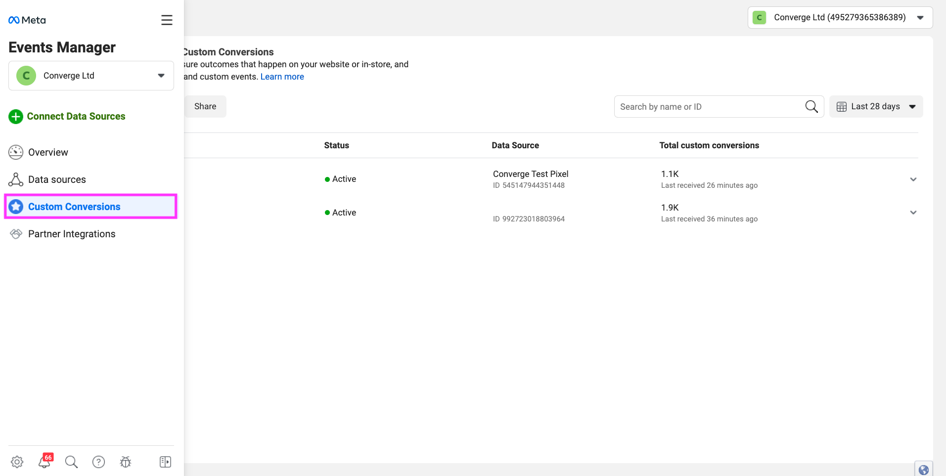
Task: Open Overview in the sidebar
Action: [48, 152]
